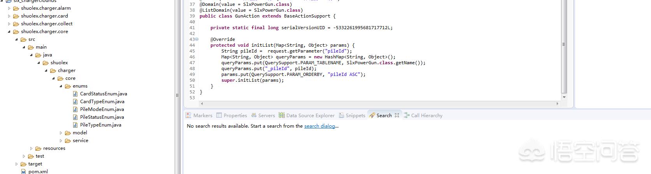Open the Call Hierarchy tab
This screenshot has height=174, width=651.
[423, 116]
